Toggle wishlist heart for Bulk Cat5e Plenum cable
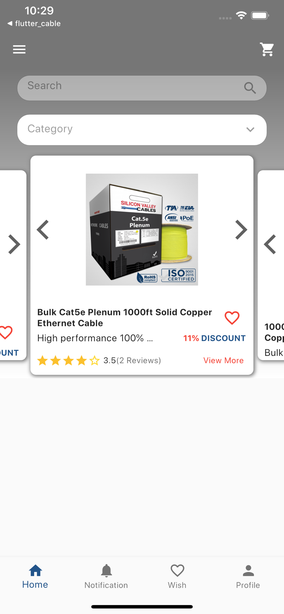The height and width of the screenshot is (614, 284). tap(232, 318)
